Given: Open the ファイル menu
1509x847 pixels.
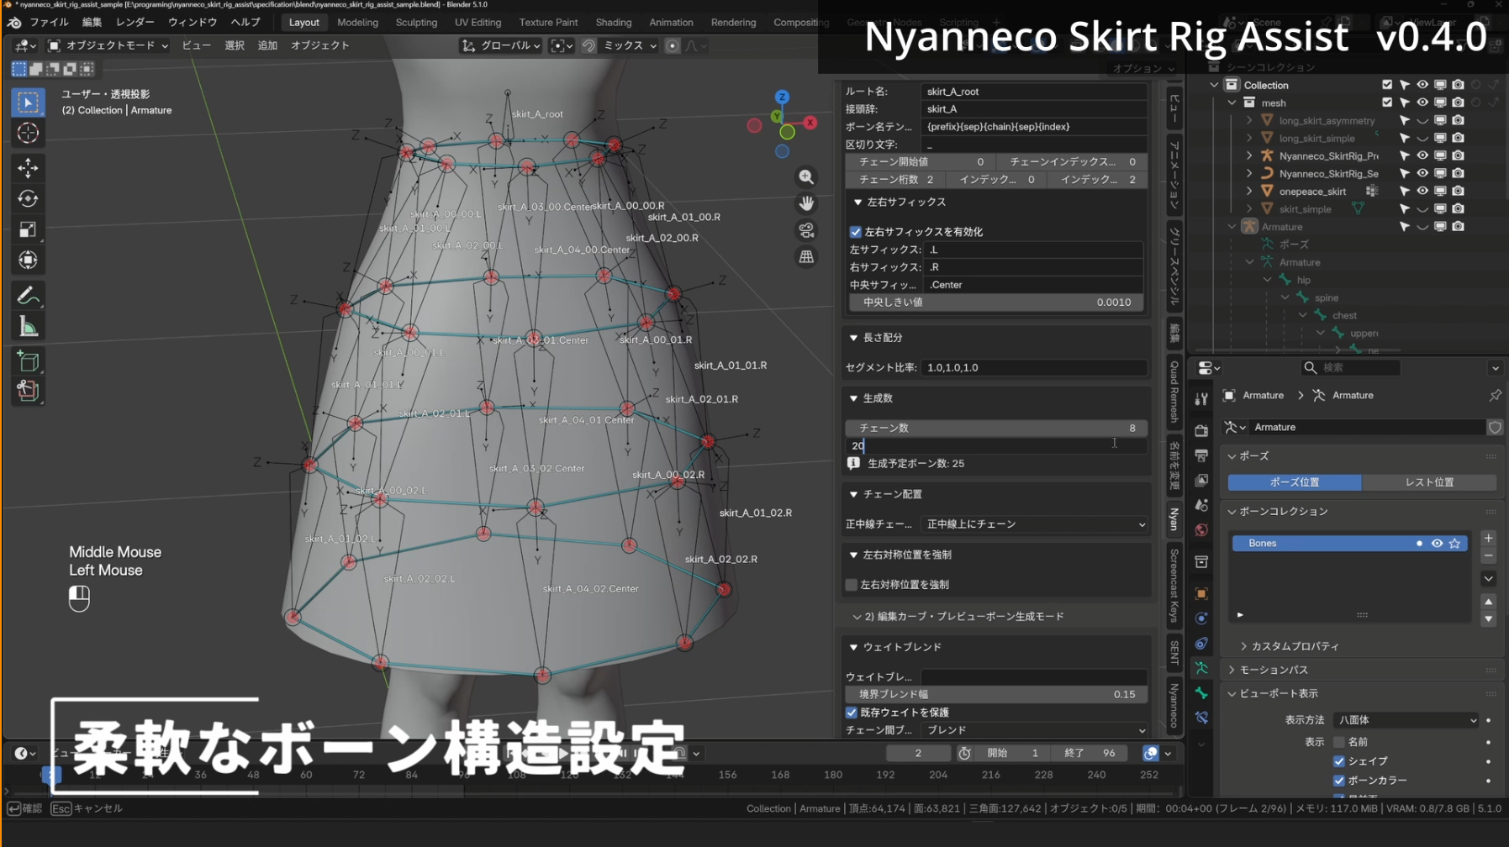Looking at the screenshot, I should (49, 23).
